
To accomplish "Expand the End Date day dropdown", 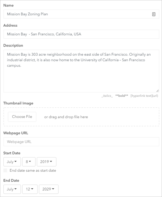I will [x=30, y=189].
